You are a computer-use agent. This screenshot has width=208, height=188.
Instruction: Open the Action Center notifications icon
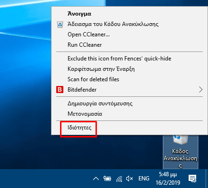(x=192, y=179)
